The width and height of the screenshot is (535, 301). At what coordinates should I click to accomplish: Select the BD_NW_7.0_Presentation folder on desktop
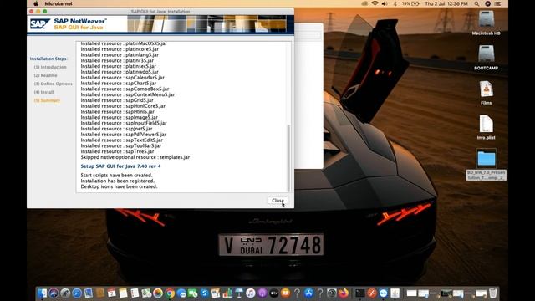487,164
